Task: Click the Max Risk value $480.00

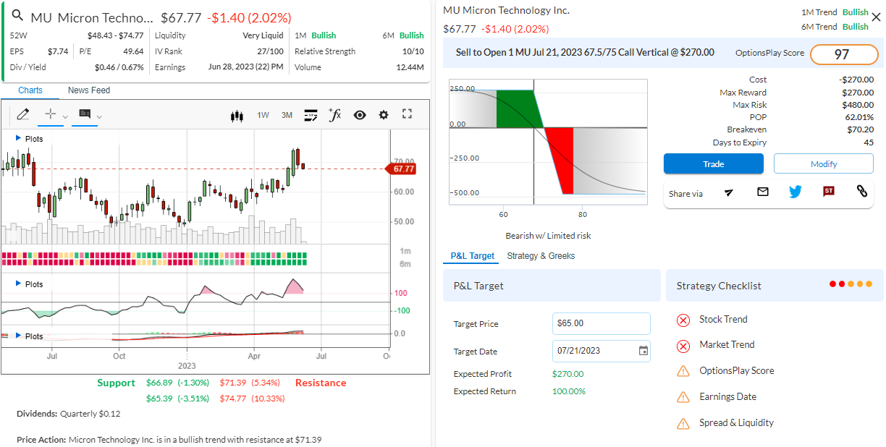Action: pos(858,105)
